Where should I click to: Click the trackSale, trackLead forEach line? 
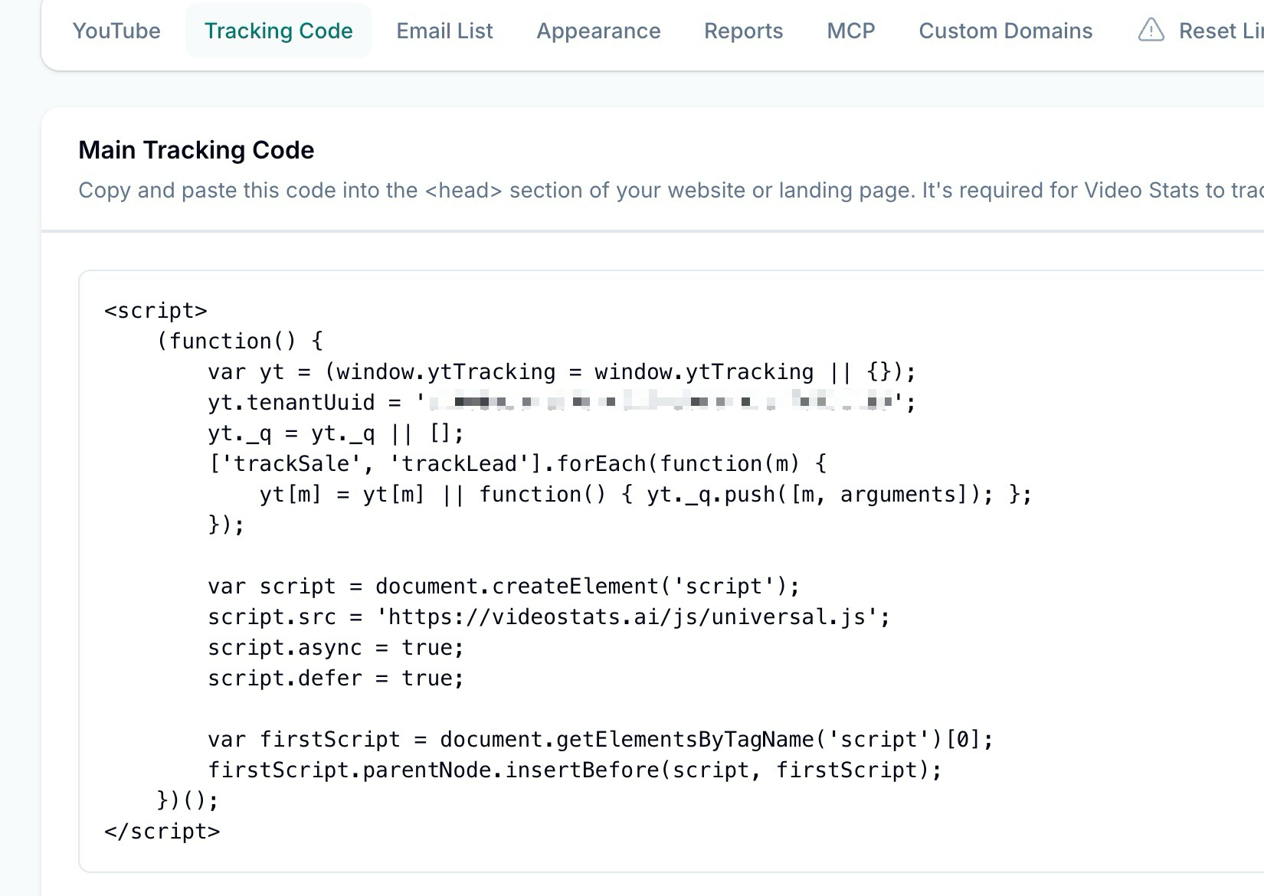click(517, 463)
